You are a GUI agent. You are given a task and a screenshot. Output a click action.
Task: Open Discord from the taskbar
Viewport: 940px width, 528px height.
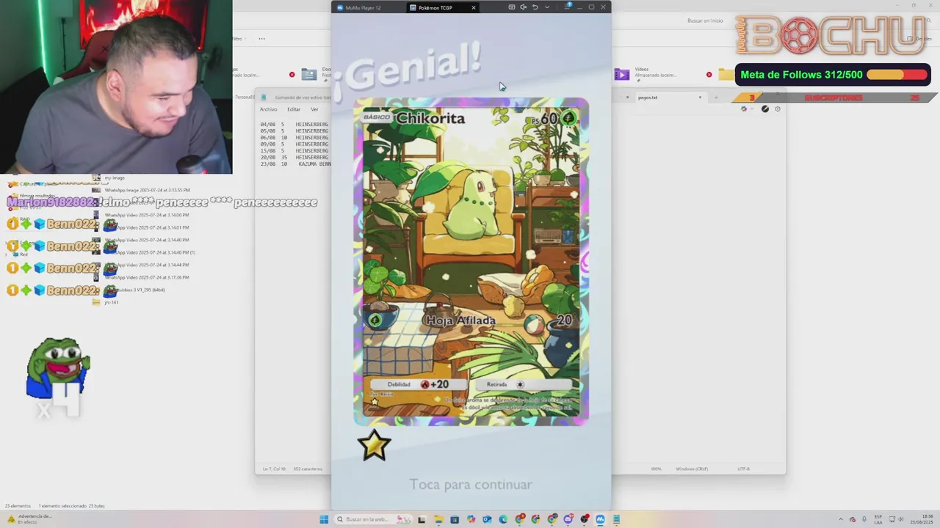click(568, 519)
